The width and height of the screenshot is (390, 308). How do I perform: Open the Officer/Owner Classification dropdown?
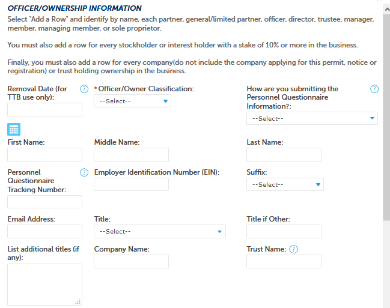(x=132, y=101)
